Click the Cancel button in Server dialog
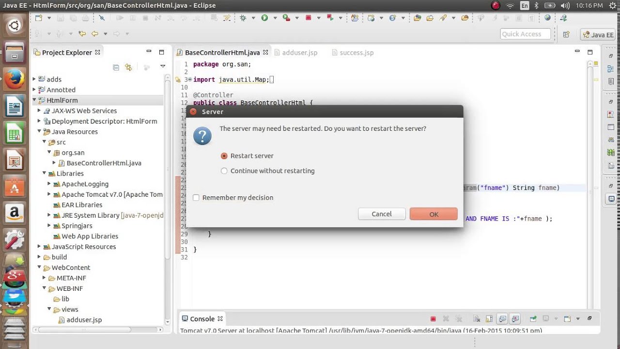This screenshot has width=620, height=349. click(x=382, y=214)
